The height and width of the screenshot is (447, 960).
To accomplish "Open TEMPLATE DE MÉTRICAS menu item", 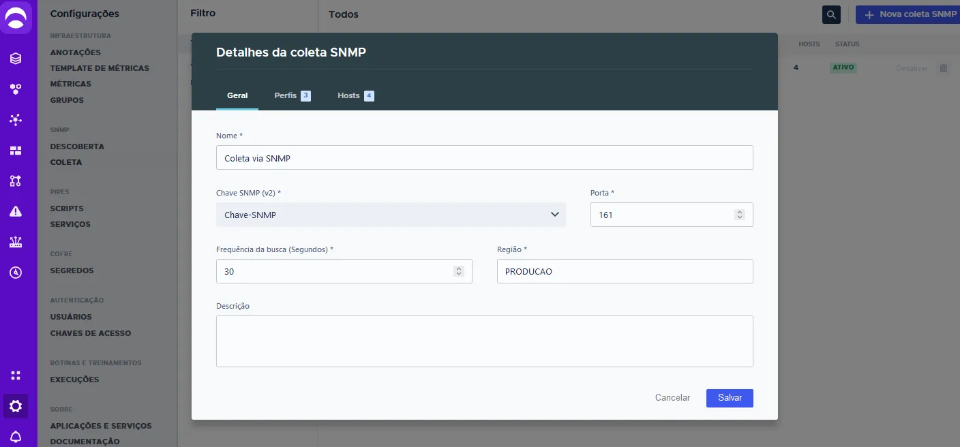I will 100,68.
